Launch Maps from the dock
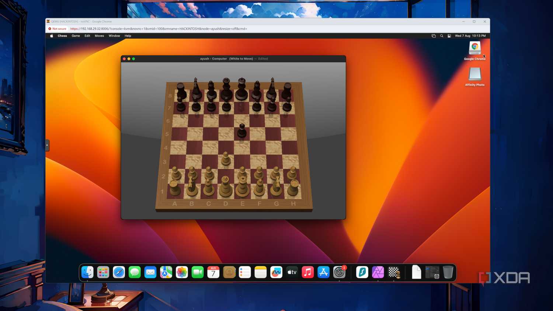Viewport: 553px width, 311px height. coord(166,272)
